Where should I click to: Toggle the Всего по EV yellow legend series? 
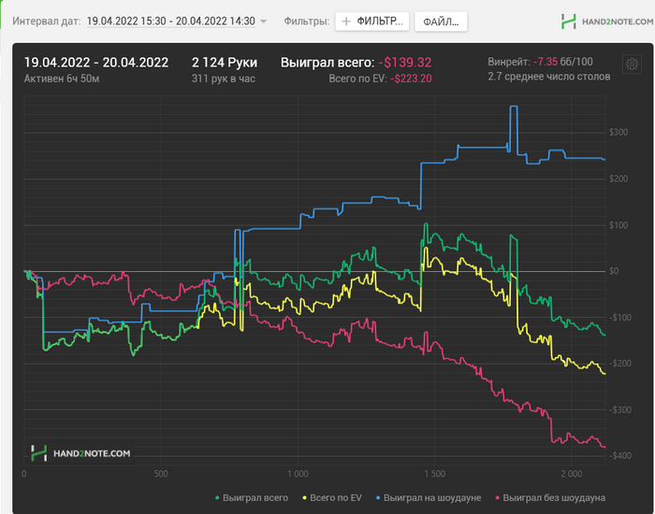tap(332, 498)
